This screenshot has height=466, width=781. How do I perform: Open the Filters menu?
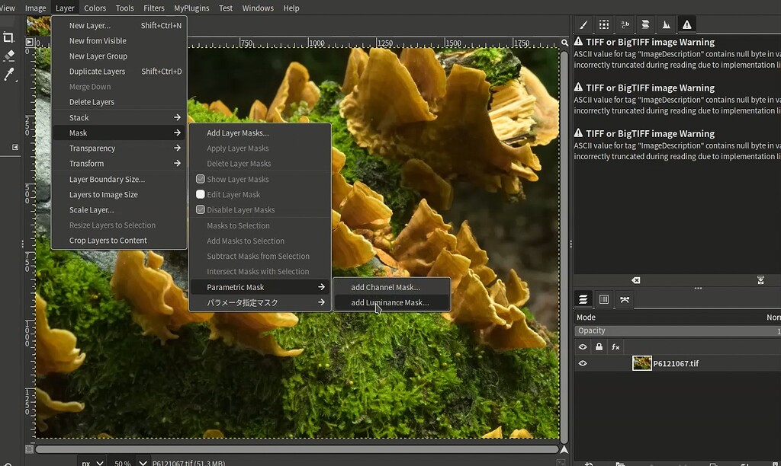click(x=153, y=8)
